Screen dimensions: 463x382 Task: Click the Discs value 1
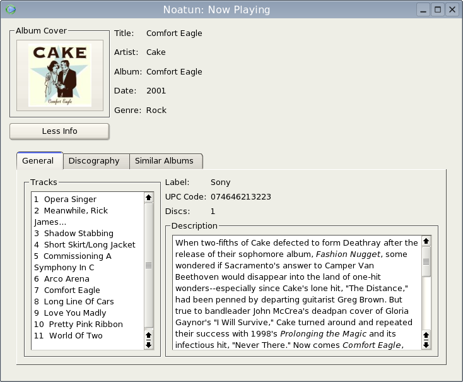coord(213,212)
